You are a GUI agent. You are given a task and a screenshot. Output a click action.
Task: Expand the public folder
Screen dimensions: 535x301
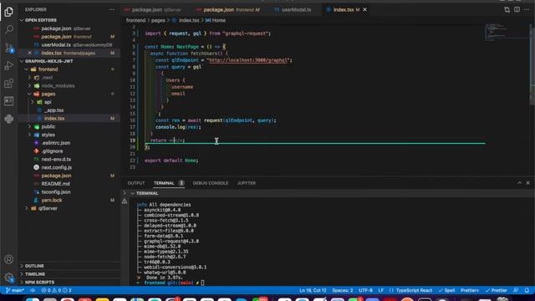[48, 126]
